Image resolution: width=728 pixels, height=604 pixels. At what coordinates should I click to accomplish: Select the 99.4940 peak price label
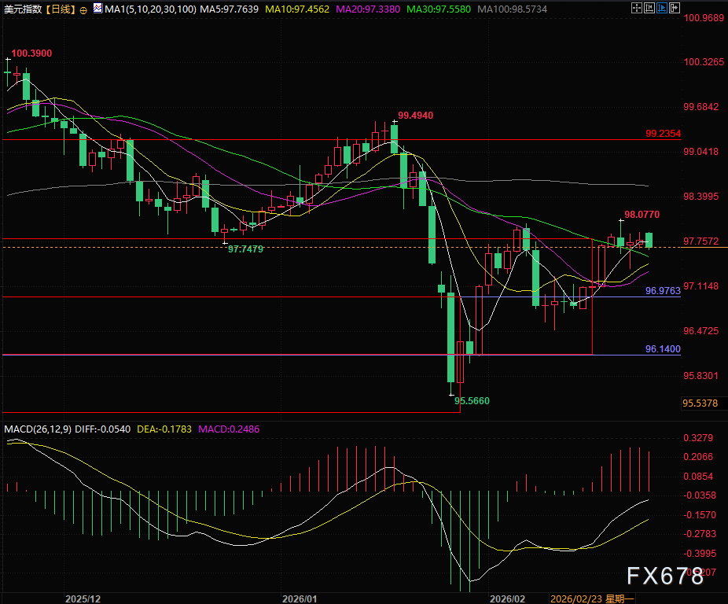point(416,116)
